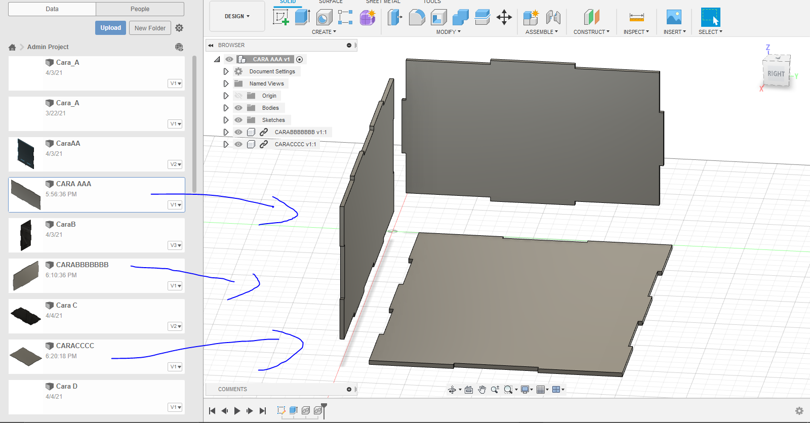Jump to the timeline start

[212, 411]
